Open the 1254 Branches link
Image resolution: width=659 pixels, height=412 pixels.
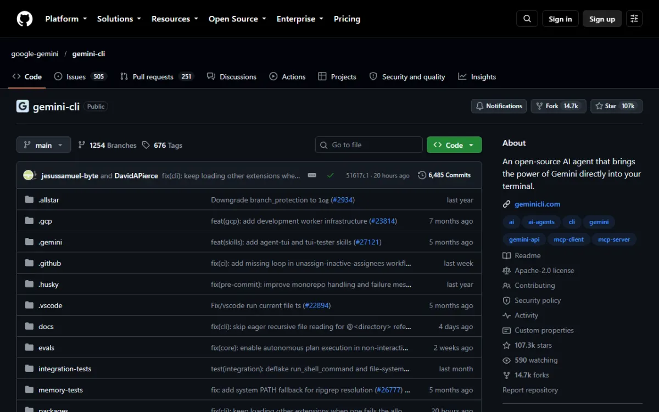tap(107, 145)
